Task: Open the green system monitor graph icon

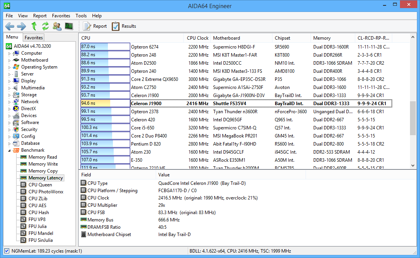Action: [69, 26]
